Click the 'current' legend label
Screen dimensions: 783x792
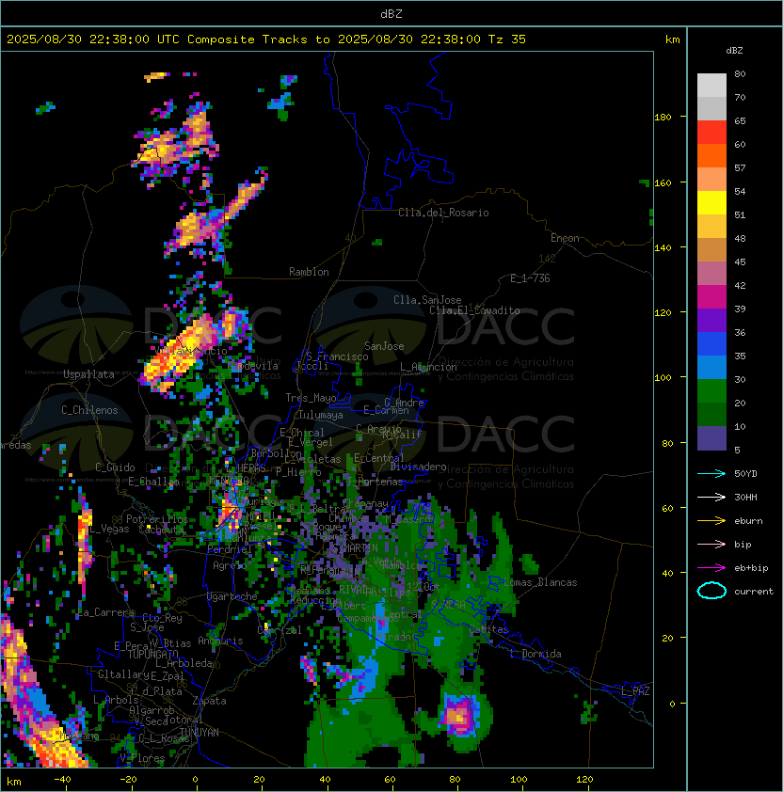[754, 592]
